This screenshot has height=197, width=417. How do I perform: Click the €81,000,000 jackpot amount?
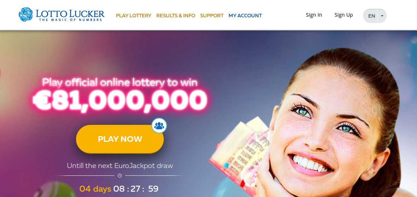(120, 100)
